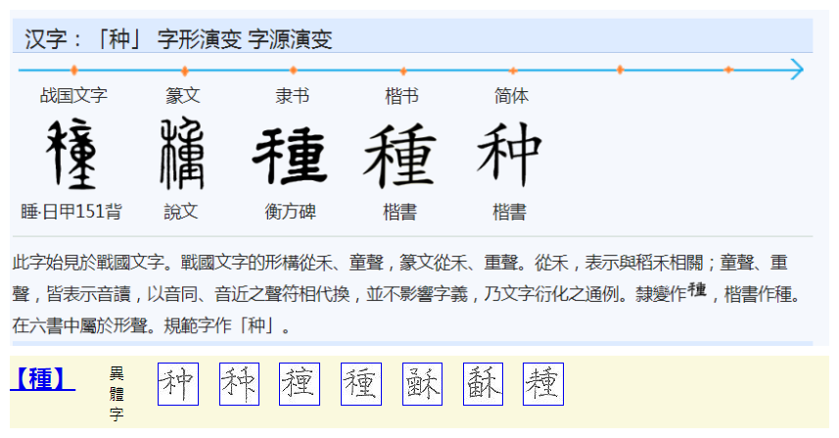The image size is (839, 438).
Task: Click the small clerical glyph after 隸變作
Action: tap(697, 290)
